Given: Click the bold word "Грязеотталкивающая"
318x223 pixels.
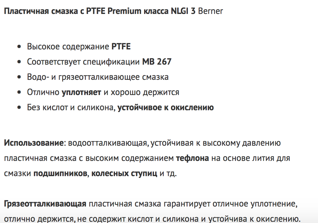Looking at the screenshot, I should [45, 204].
